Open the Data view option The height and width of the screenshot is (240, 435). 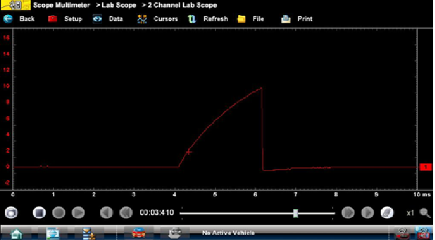click(108, 19)
